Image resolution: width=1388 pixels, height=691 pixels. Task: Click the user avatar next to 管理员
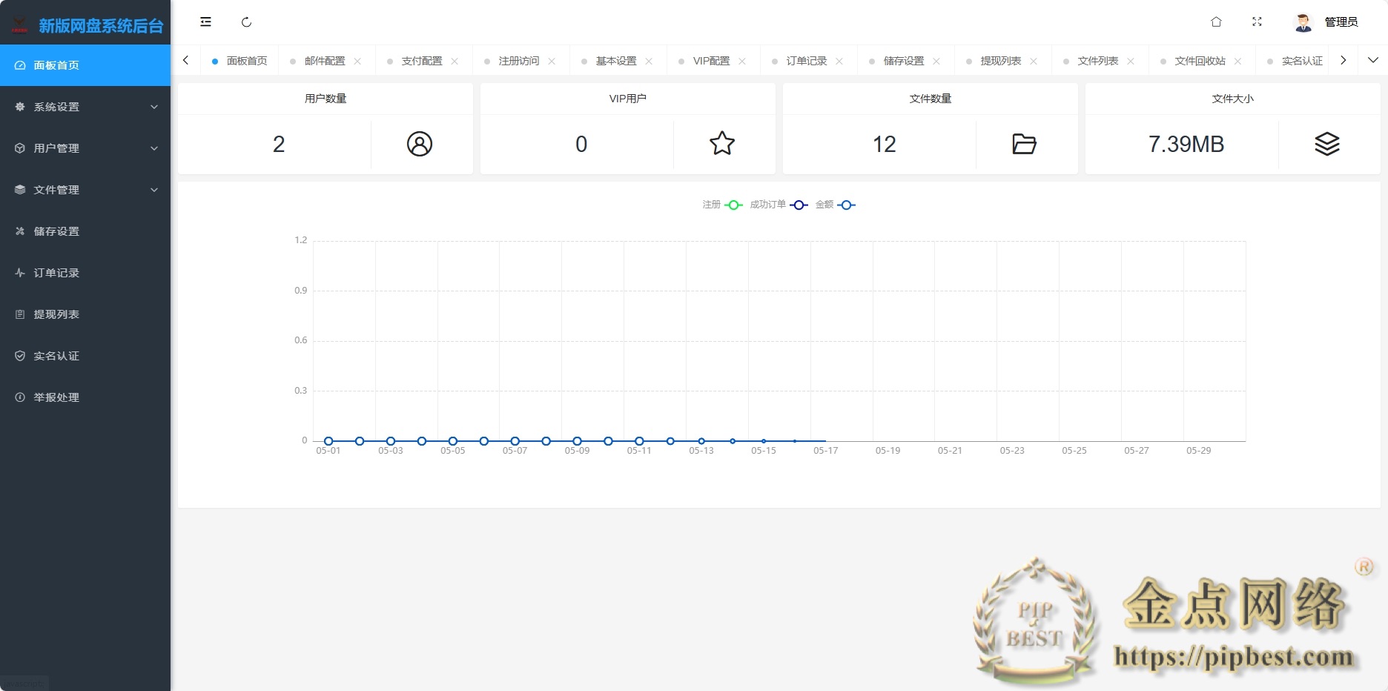1303,22
